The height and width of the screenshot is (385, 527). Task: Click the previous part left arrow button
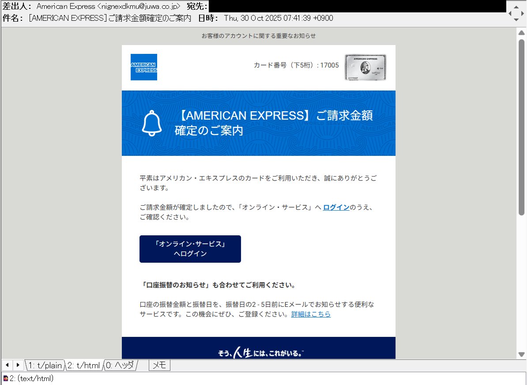click(x=7, y=365)
